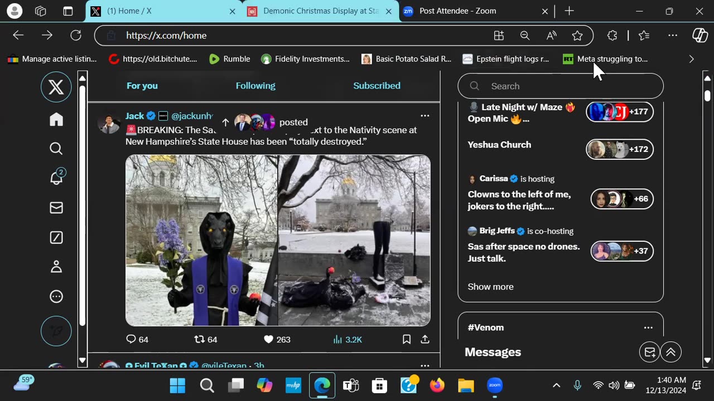
Task: Focus the X Search field
Action: [561, 86]
